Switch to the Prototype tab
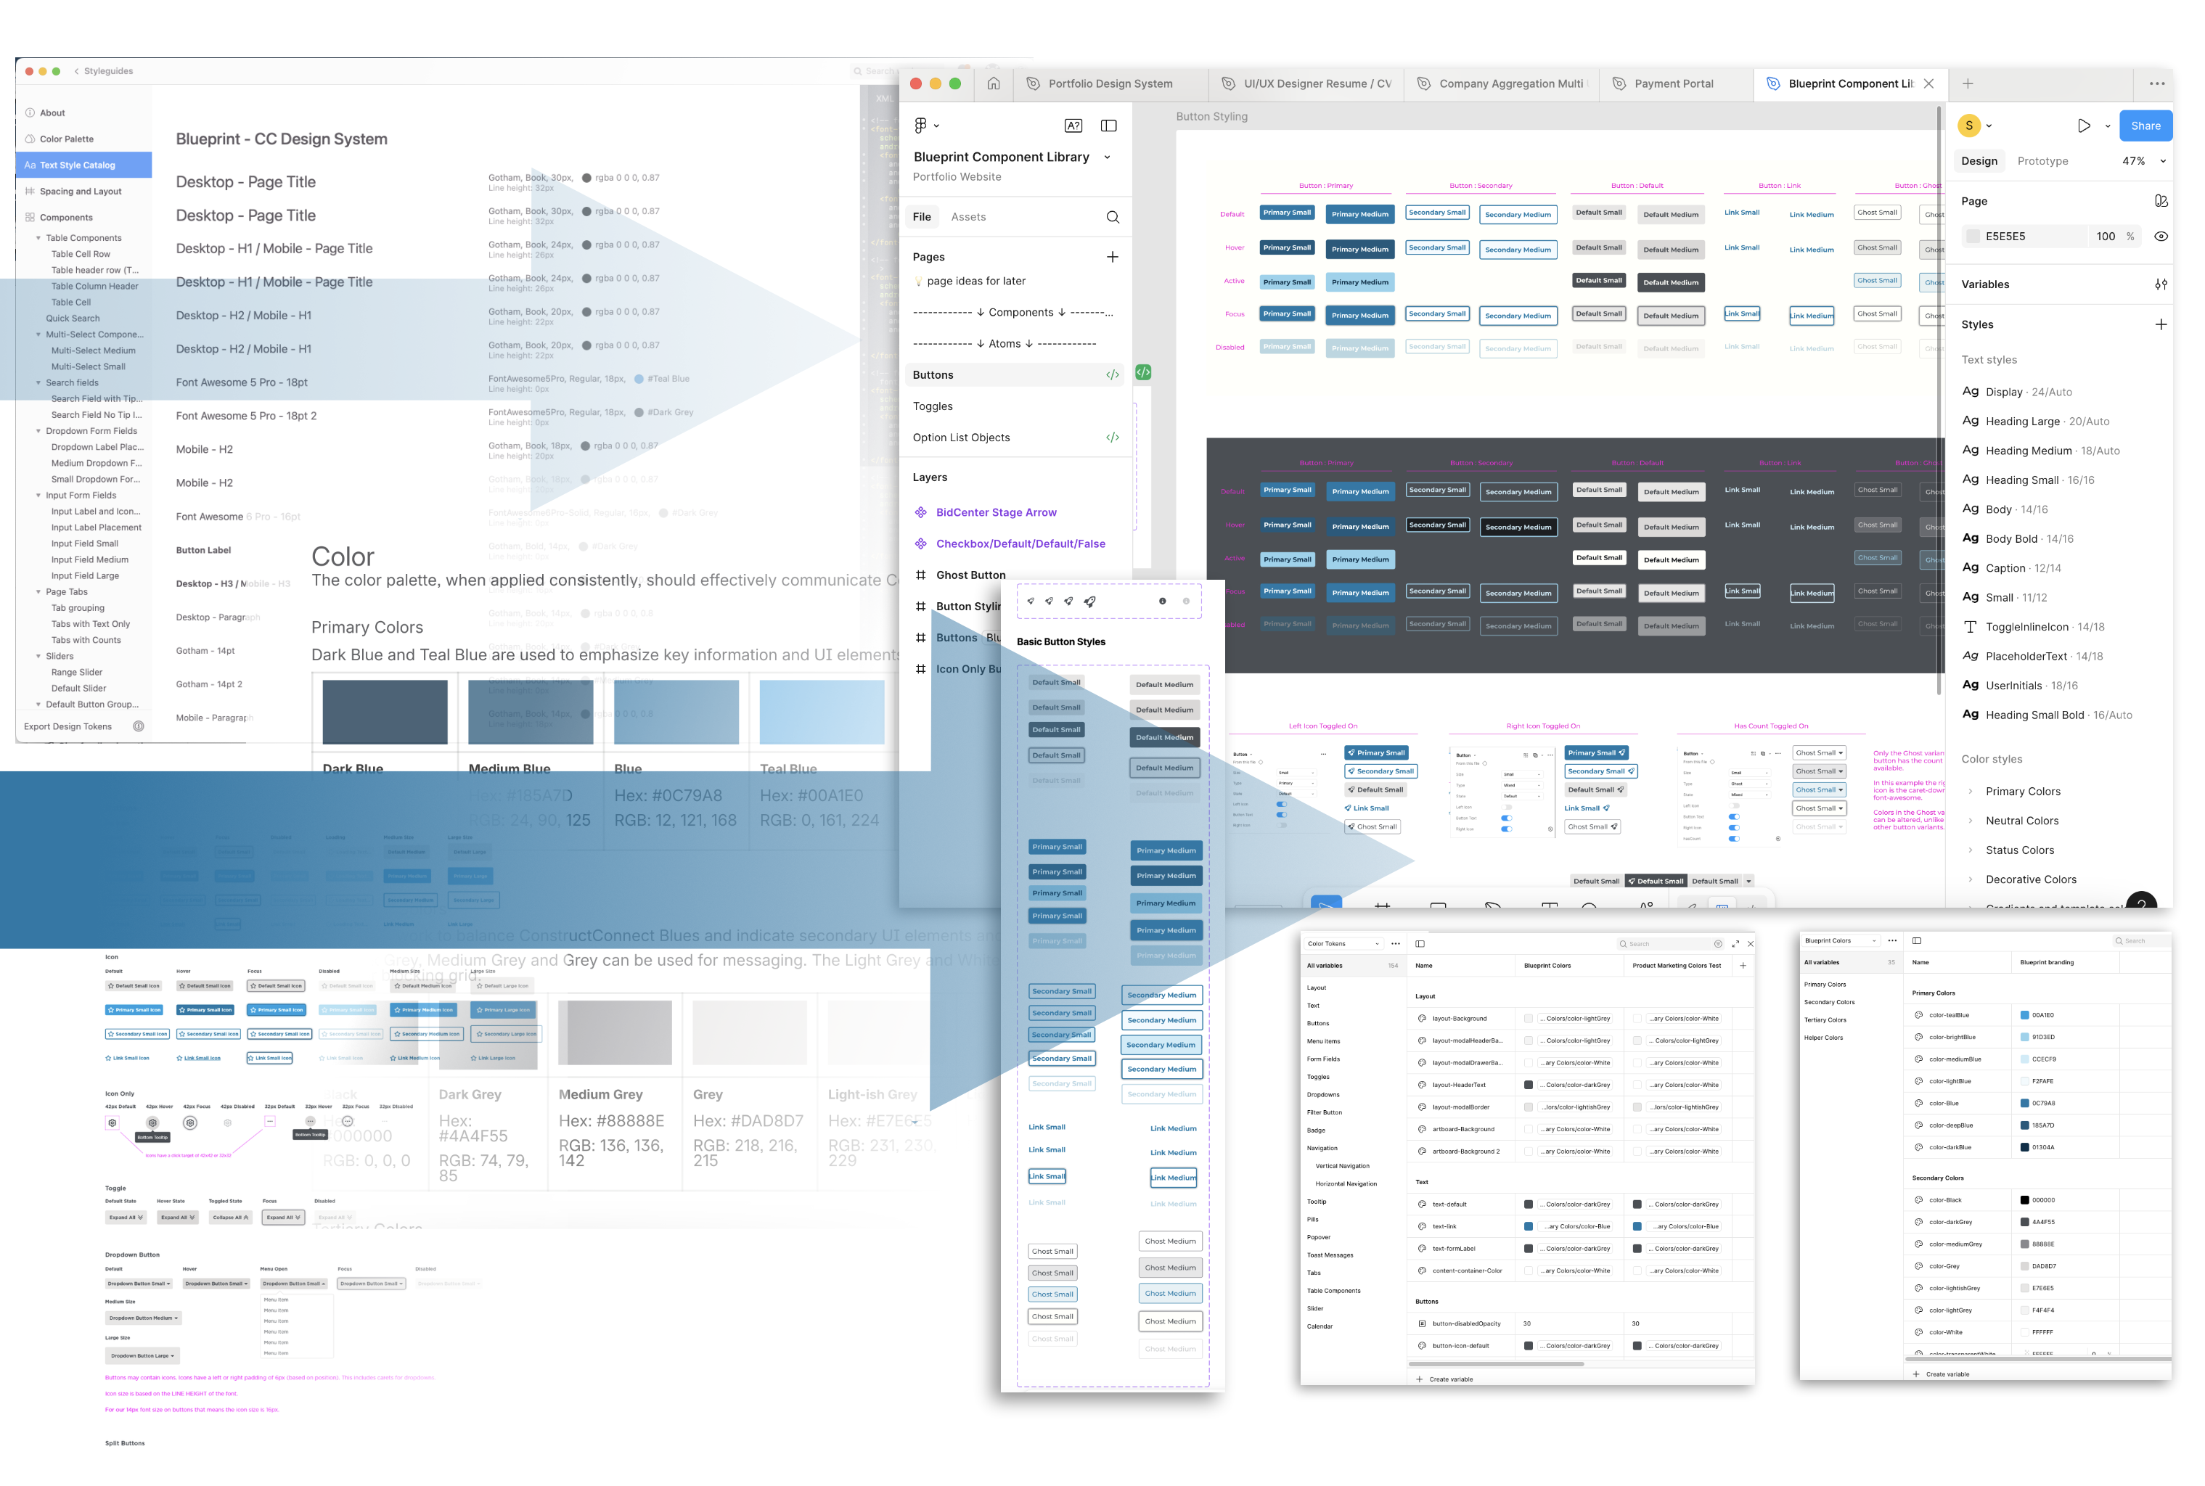The height and width of the screenshot is (1486, 2205). pyautogui.click(x=2042, y=161)
